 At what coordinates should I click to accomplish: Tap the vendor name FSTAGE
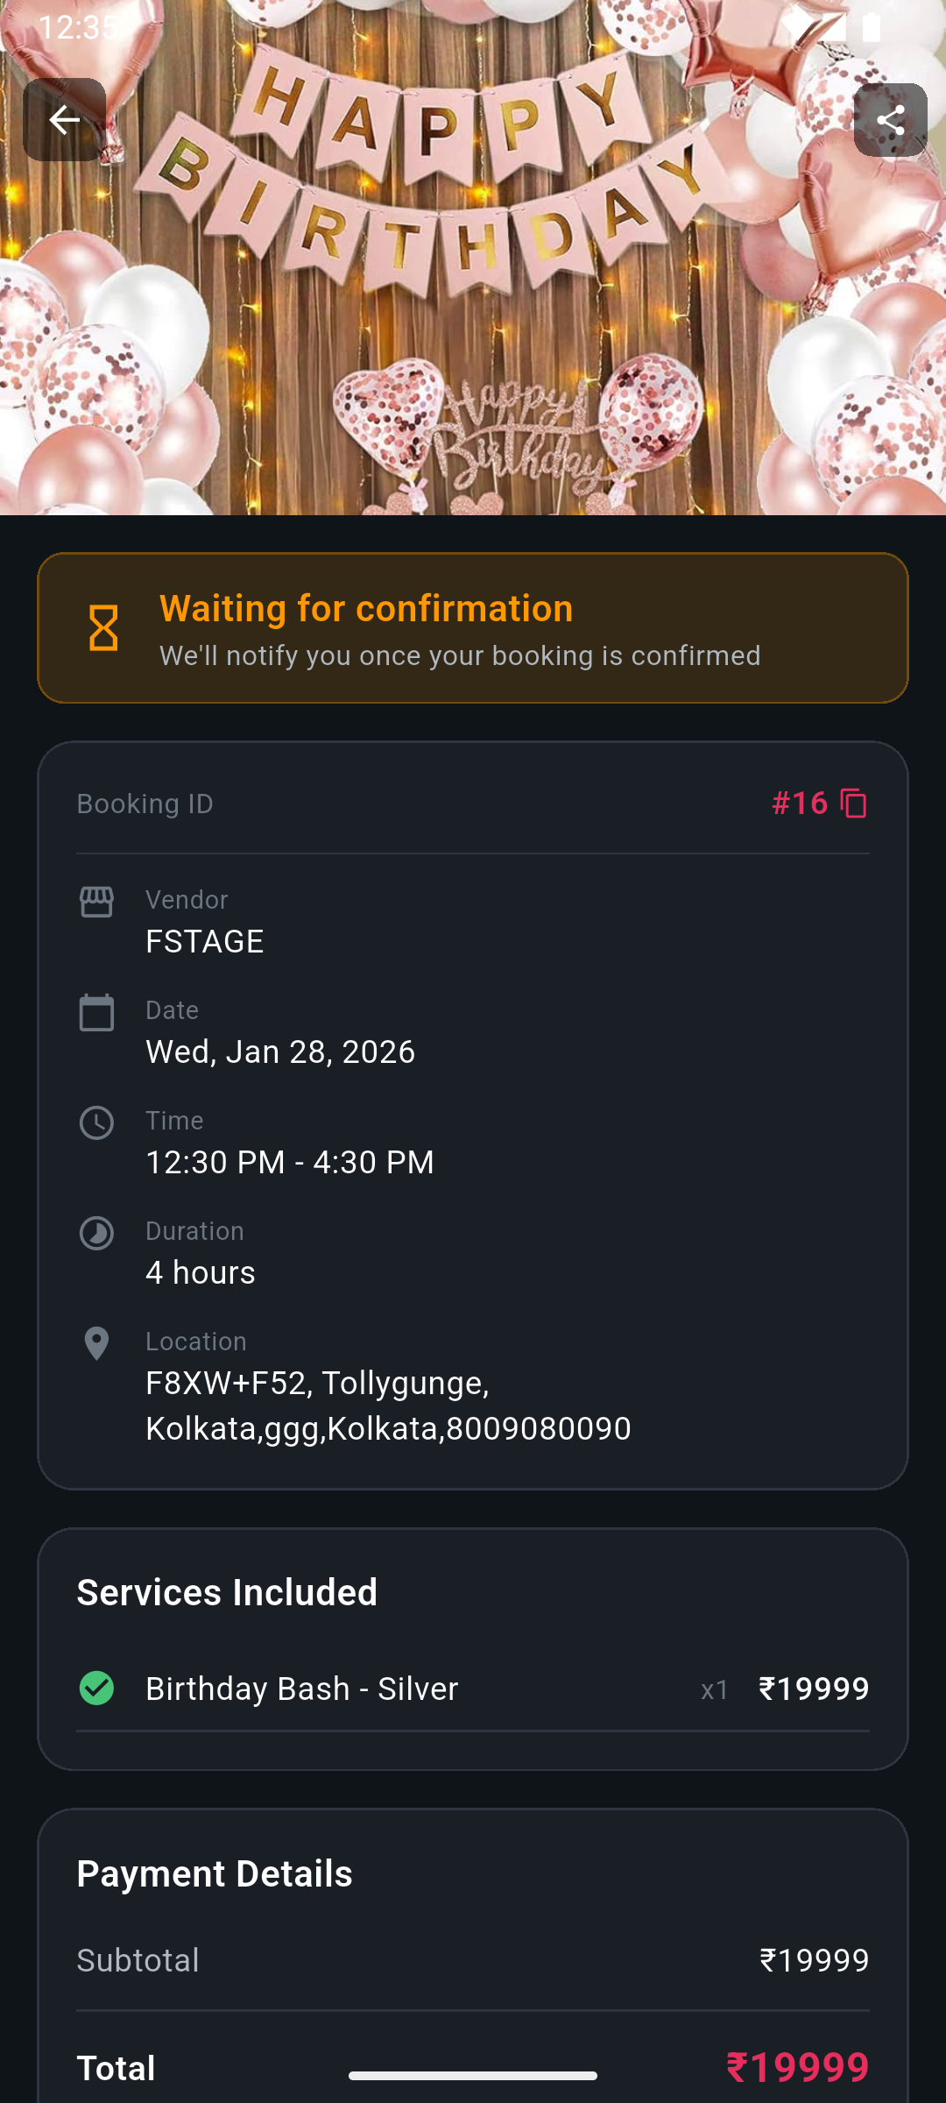point(204,941)
